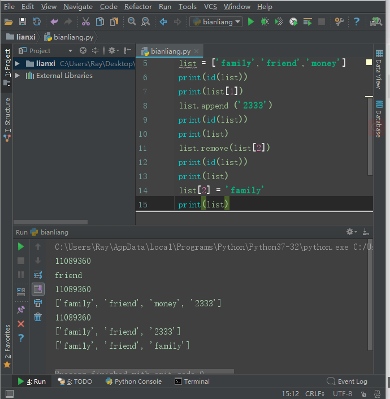
Task: Click the Project panel horizontal scrollbar
Action: pos(50,222)
